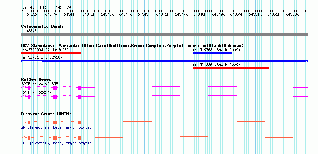The height and width of the screenshot is (154, 318).
Task: Click middle exon of SPTB NM_000347
Action: click(55, 97)
